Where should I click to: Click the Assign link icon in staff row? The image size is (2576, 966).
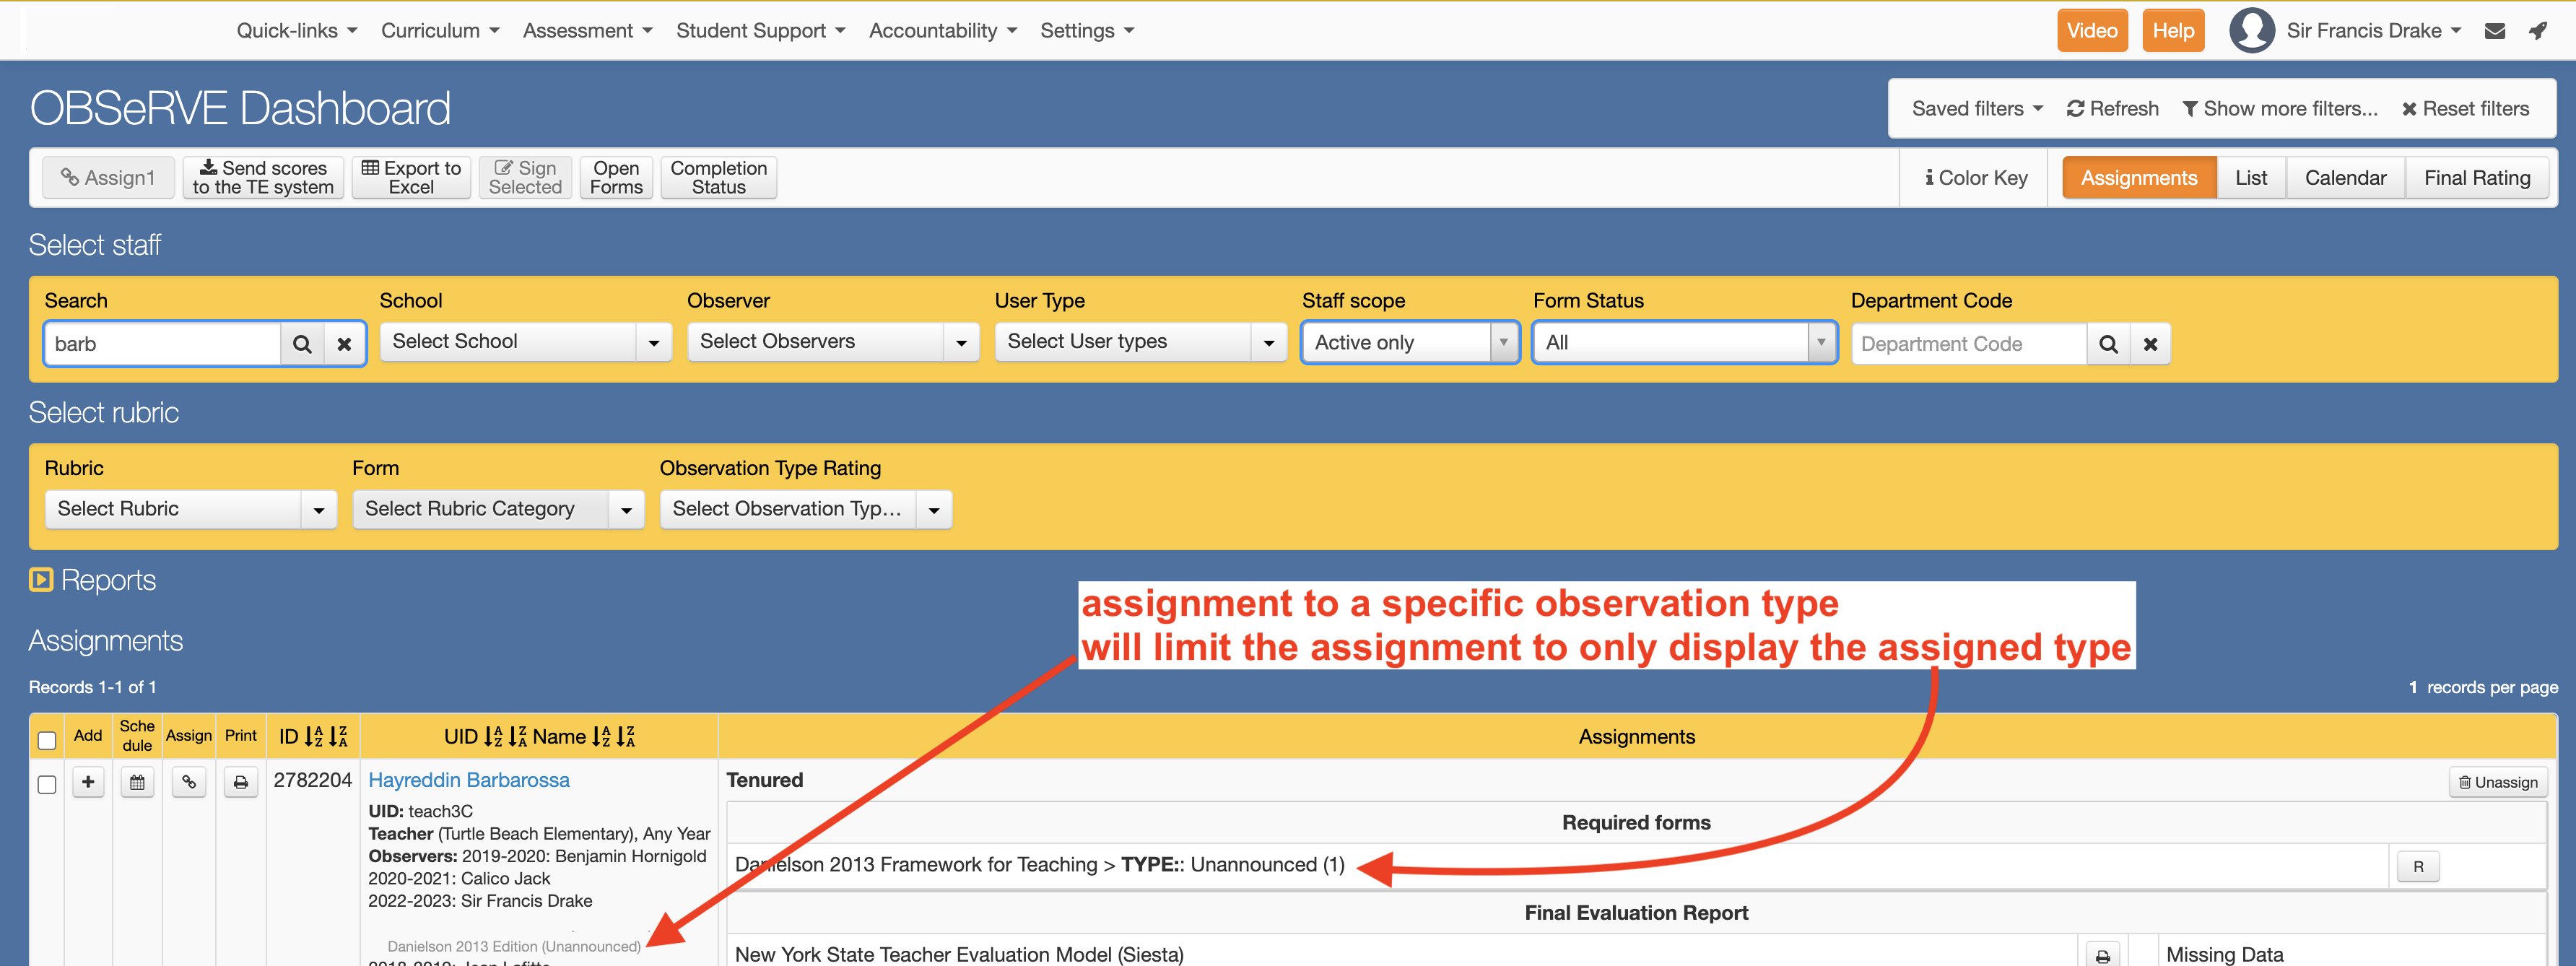click(189, 782)
